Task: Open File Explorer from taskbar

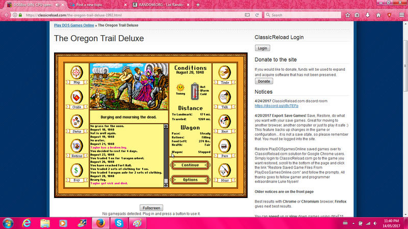Action: [x=45, y=223]
